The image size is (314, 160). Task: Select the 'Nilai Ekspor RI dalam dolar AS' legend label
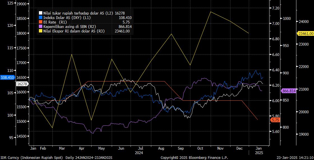74,31
